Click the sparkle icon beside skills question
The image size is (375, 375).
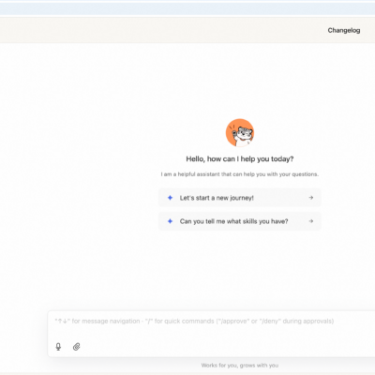coord(170,221)
